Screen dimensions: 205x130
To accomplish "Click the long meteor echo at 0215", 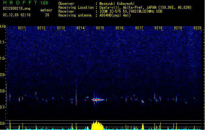I will pyautogui.click(x=98, y=100).
